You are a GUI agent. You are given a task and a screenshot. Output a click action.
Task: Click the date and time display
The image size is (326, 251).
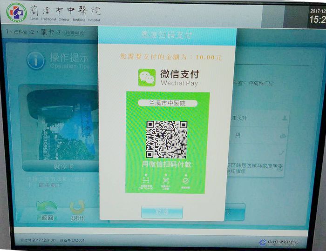tap(317, 16)
